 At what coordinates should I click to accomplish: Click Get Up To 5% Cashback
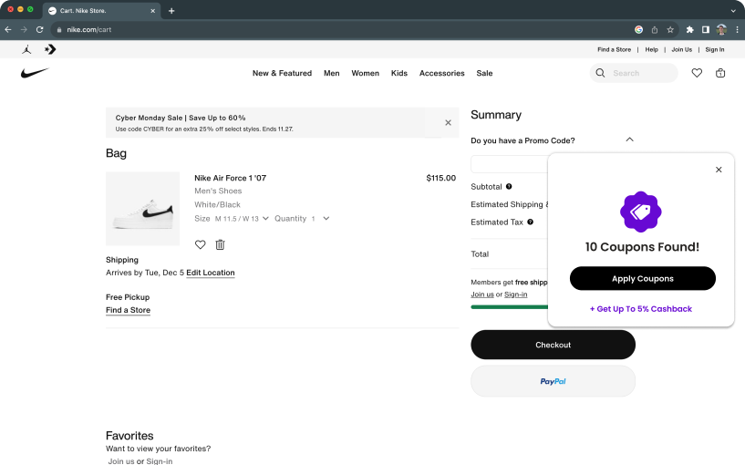click(640, 309)
